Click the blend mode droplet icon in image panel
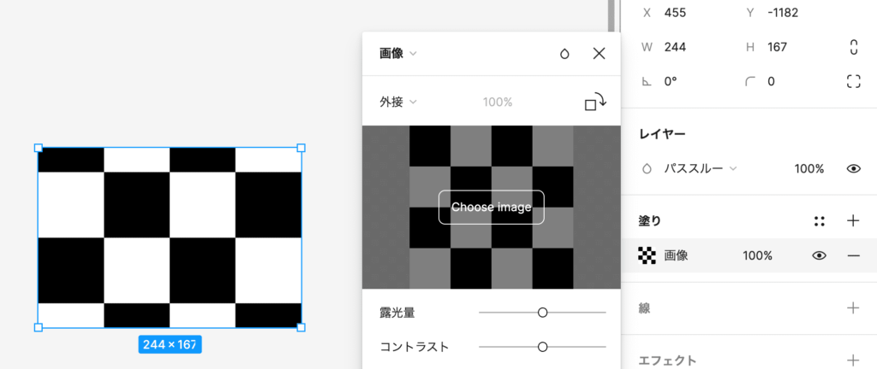This screenshot has height=369, width=877. 564,54
